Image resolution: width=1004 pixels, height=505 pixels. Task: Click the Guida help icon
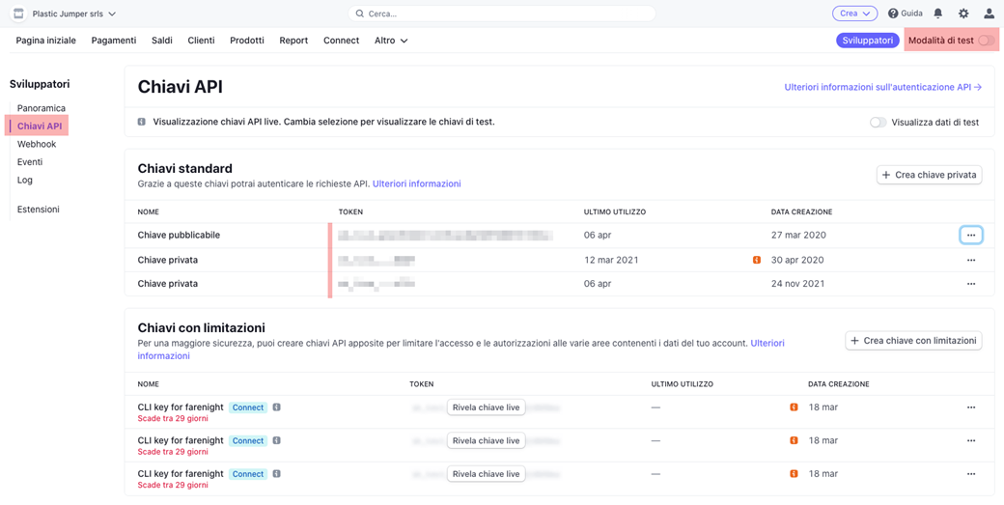click(893, 14)
